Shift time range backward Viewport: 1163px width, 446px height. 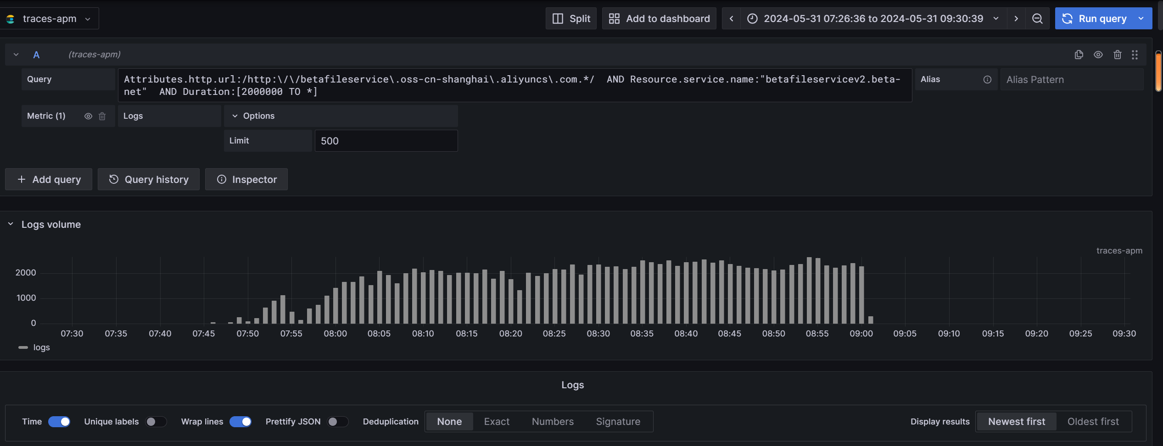tap(732, 18)
